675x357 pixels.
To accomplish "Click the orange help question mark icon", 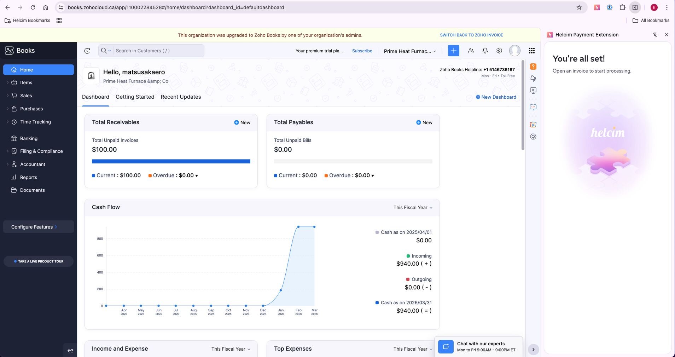I will point(533,67).
